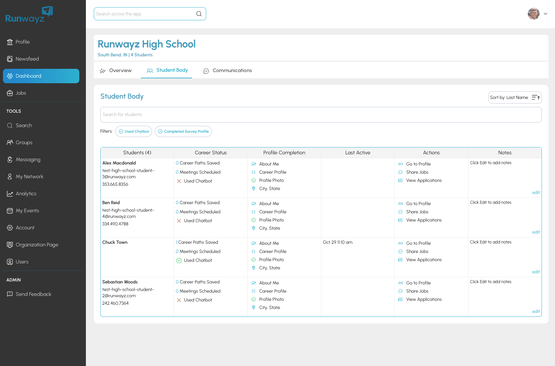555x366 pixels.
Task: Open My Events calendar in sidebar
Action: tap(27, 211)
